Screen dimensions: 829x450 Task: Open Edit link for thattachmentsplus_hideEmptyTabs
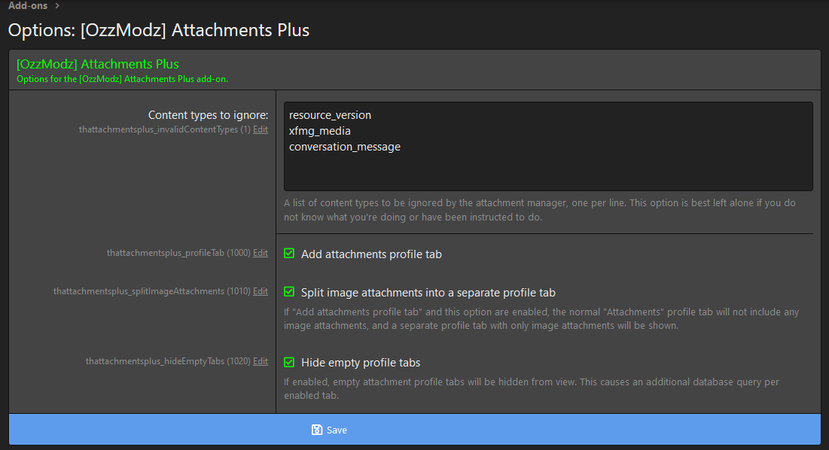[261, 361]
